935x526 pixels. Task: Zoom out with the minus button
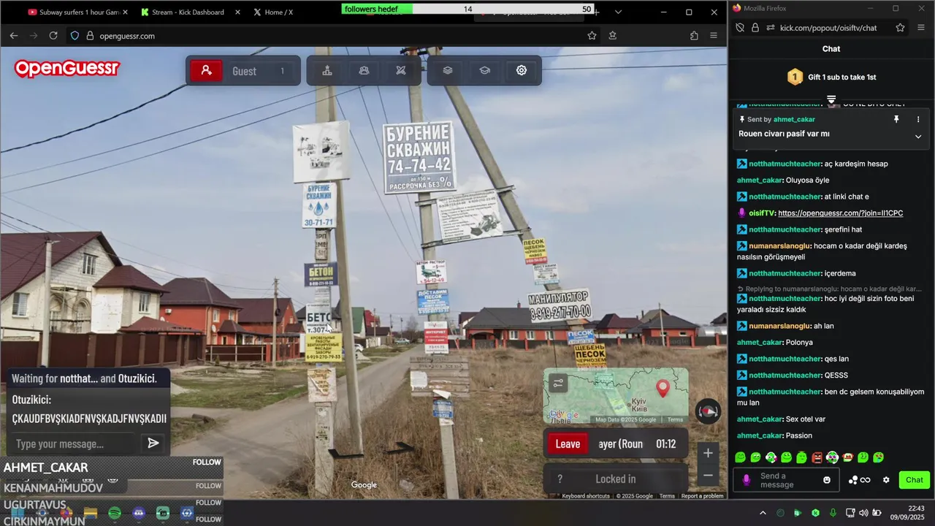708,476
